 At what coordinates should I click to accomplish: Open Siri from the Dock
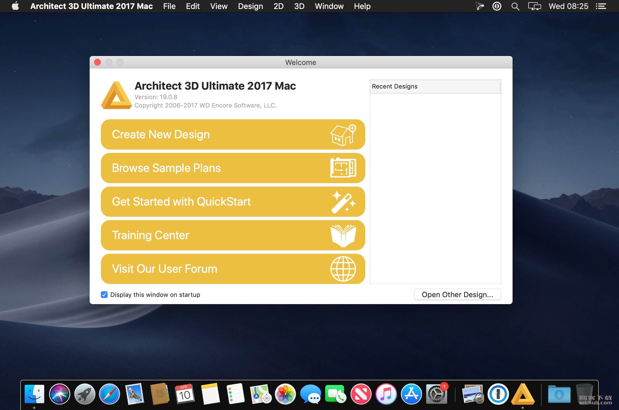pyautogui.click(x=59, y=394)
